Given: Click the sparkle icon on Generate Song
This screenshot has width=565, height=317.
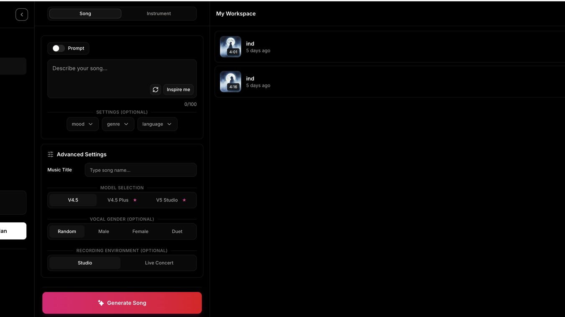Looking at the screenshot, I should pos(101,303).
